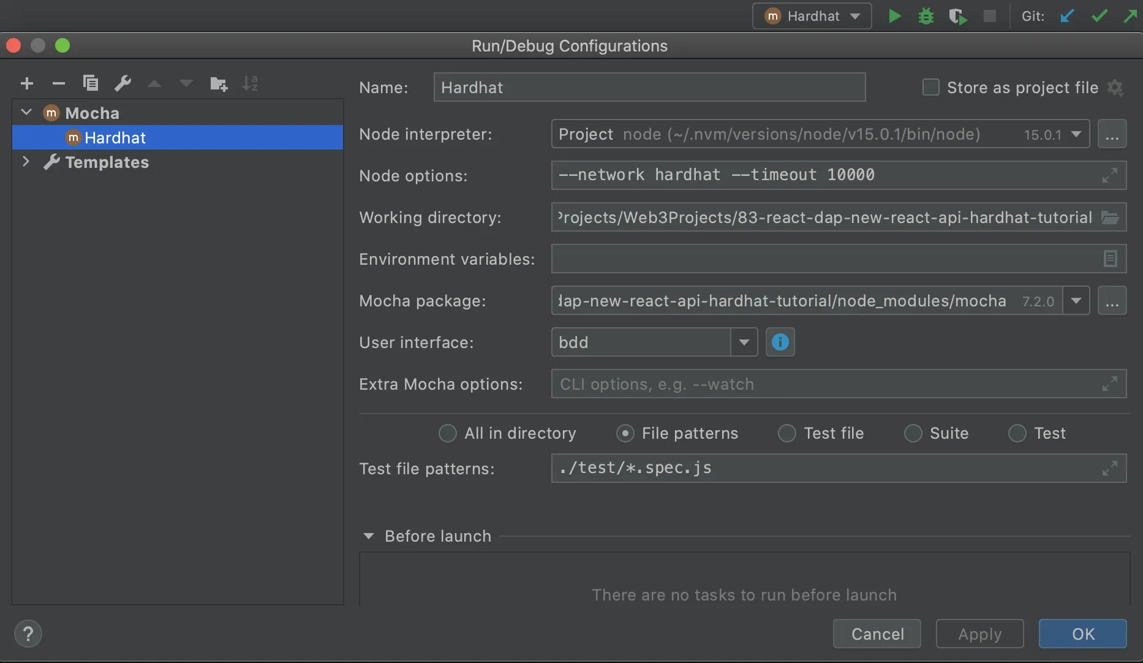Click the Add New Configuration plus icon

tap(27, 83)
